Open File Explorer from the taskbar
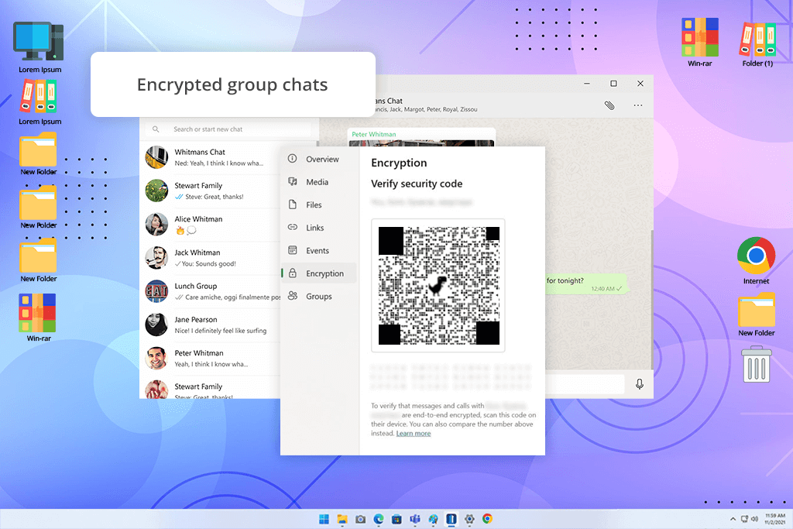Screen dimensions: 793x529 (x=342, y=519)
